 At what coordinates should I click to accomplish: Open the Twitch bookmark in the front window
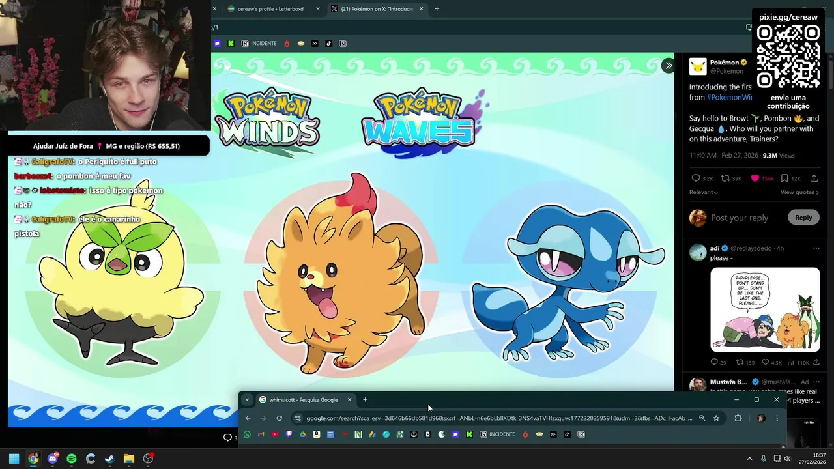(289, 434)
